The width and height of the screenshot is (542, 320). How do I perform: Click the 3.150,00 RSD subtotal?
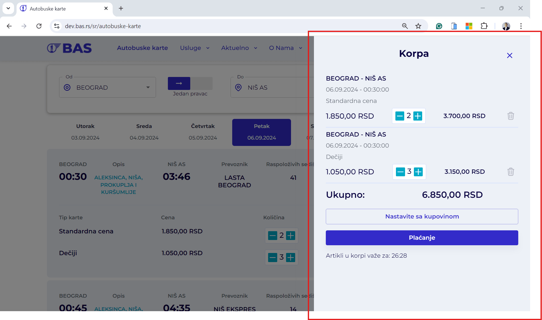[x=465, y=172]
